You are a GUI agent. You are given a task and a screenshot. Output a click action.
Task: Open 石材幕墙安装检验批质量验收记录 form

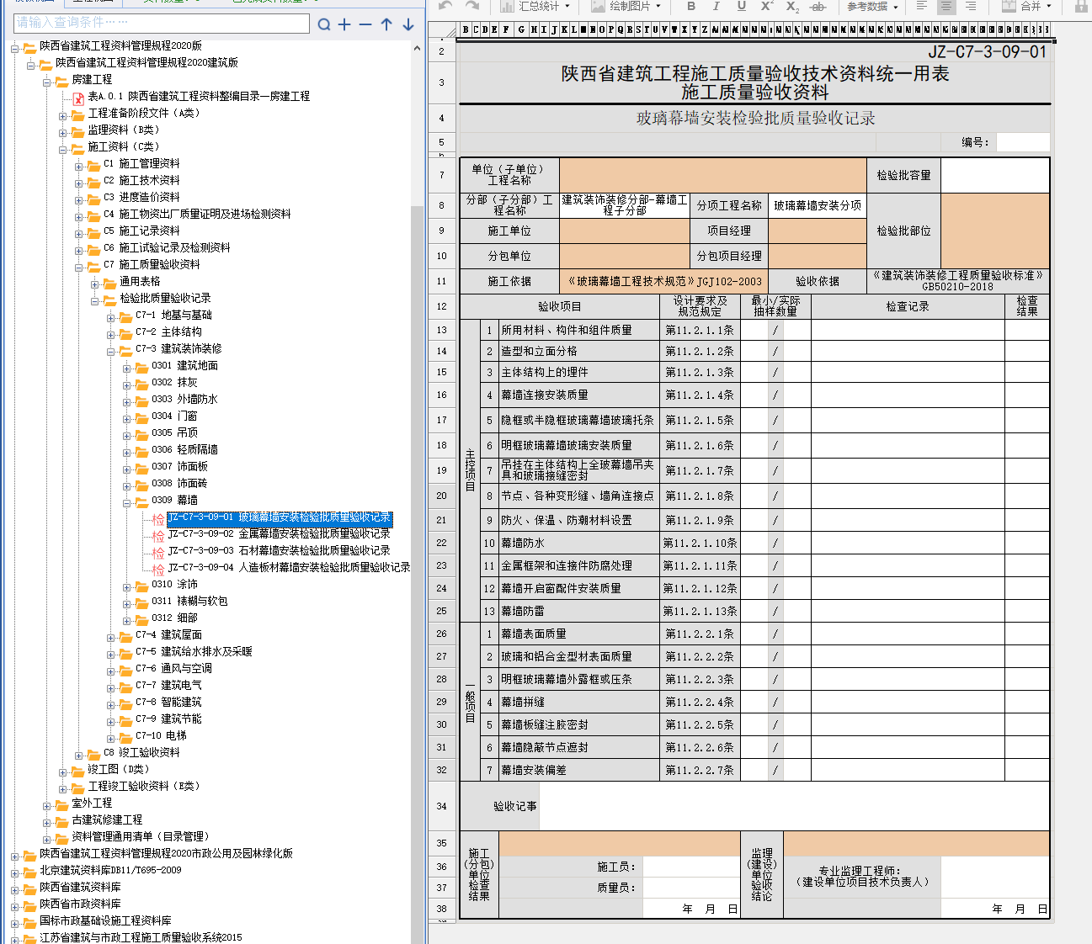click(x=279, y=550)
